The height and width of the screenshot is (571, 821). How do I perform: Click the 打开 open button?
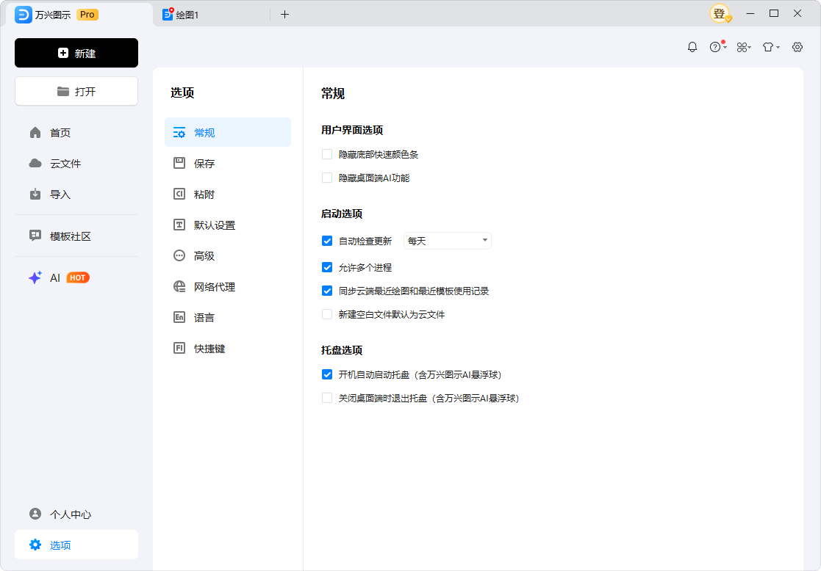(x=76, y=91)
